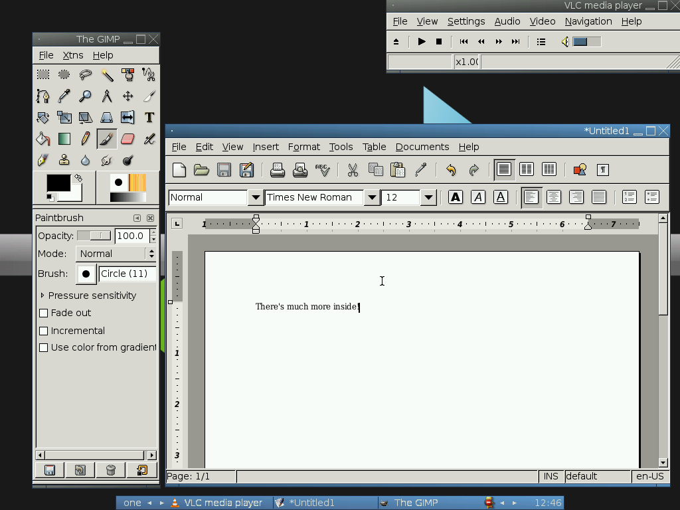Undo last action in word processor
Image resolution: width=680 pixels, height=510 pixels.
(451, 170)
